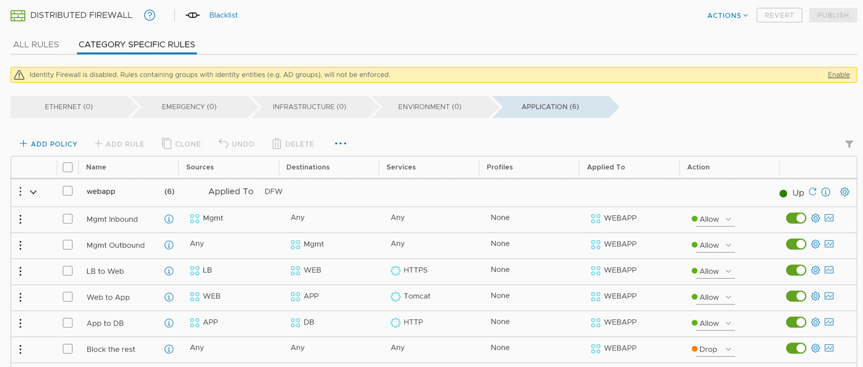Collapse the webapp policy section

point(34,192)
